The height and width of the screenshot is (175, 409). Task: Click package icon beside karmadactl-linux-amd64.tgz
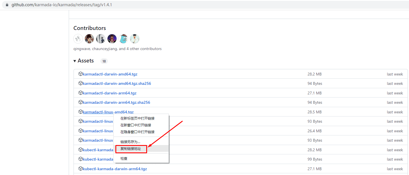(x=81, y=112)
